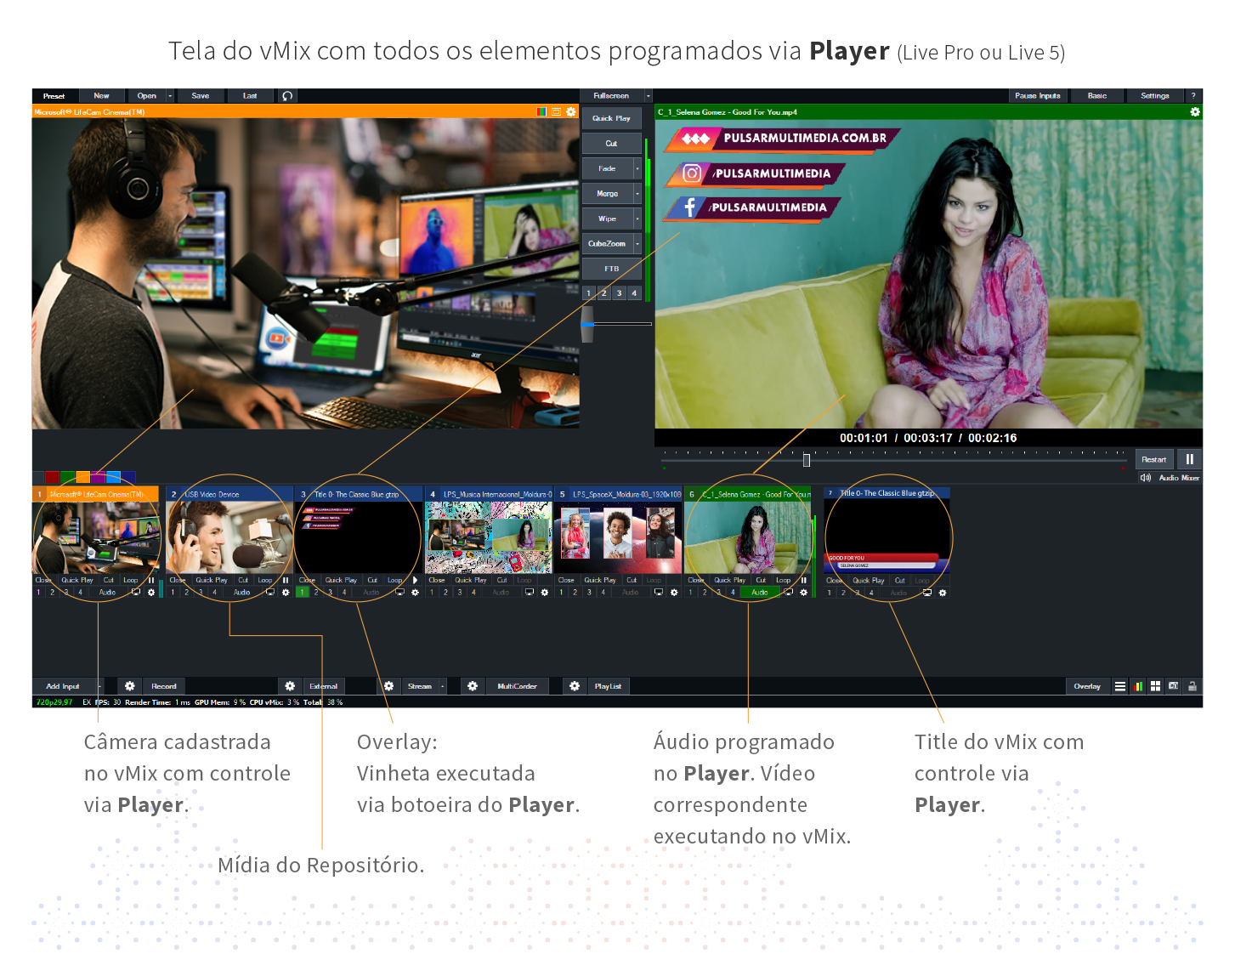
Task: Expand the CubeZoom transition dropdown arrow
Action: click(637, 244)
